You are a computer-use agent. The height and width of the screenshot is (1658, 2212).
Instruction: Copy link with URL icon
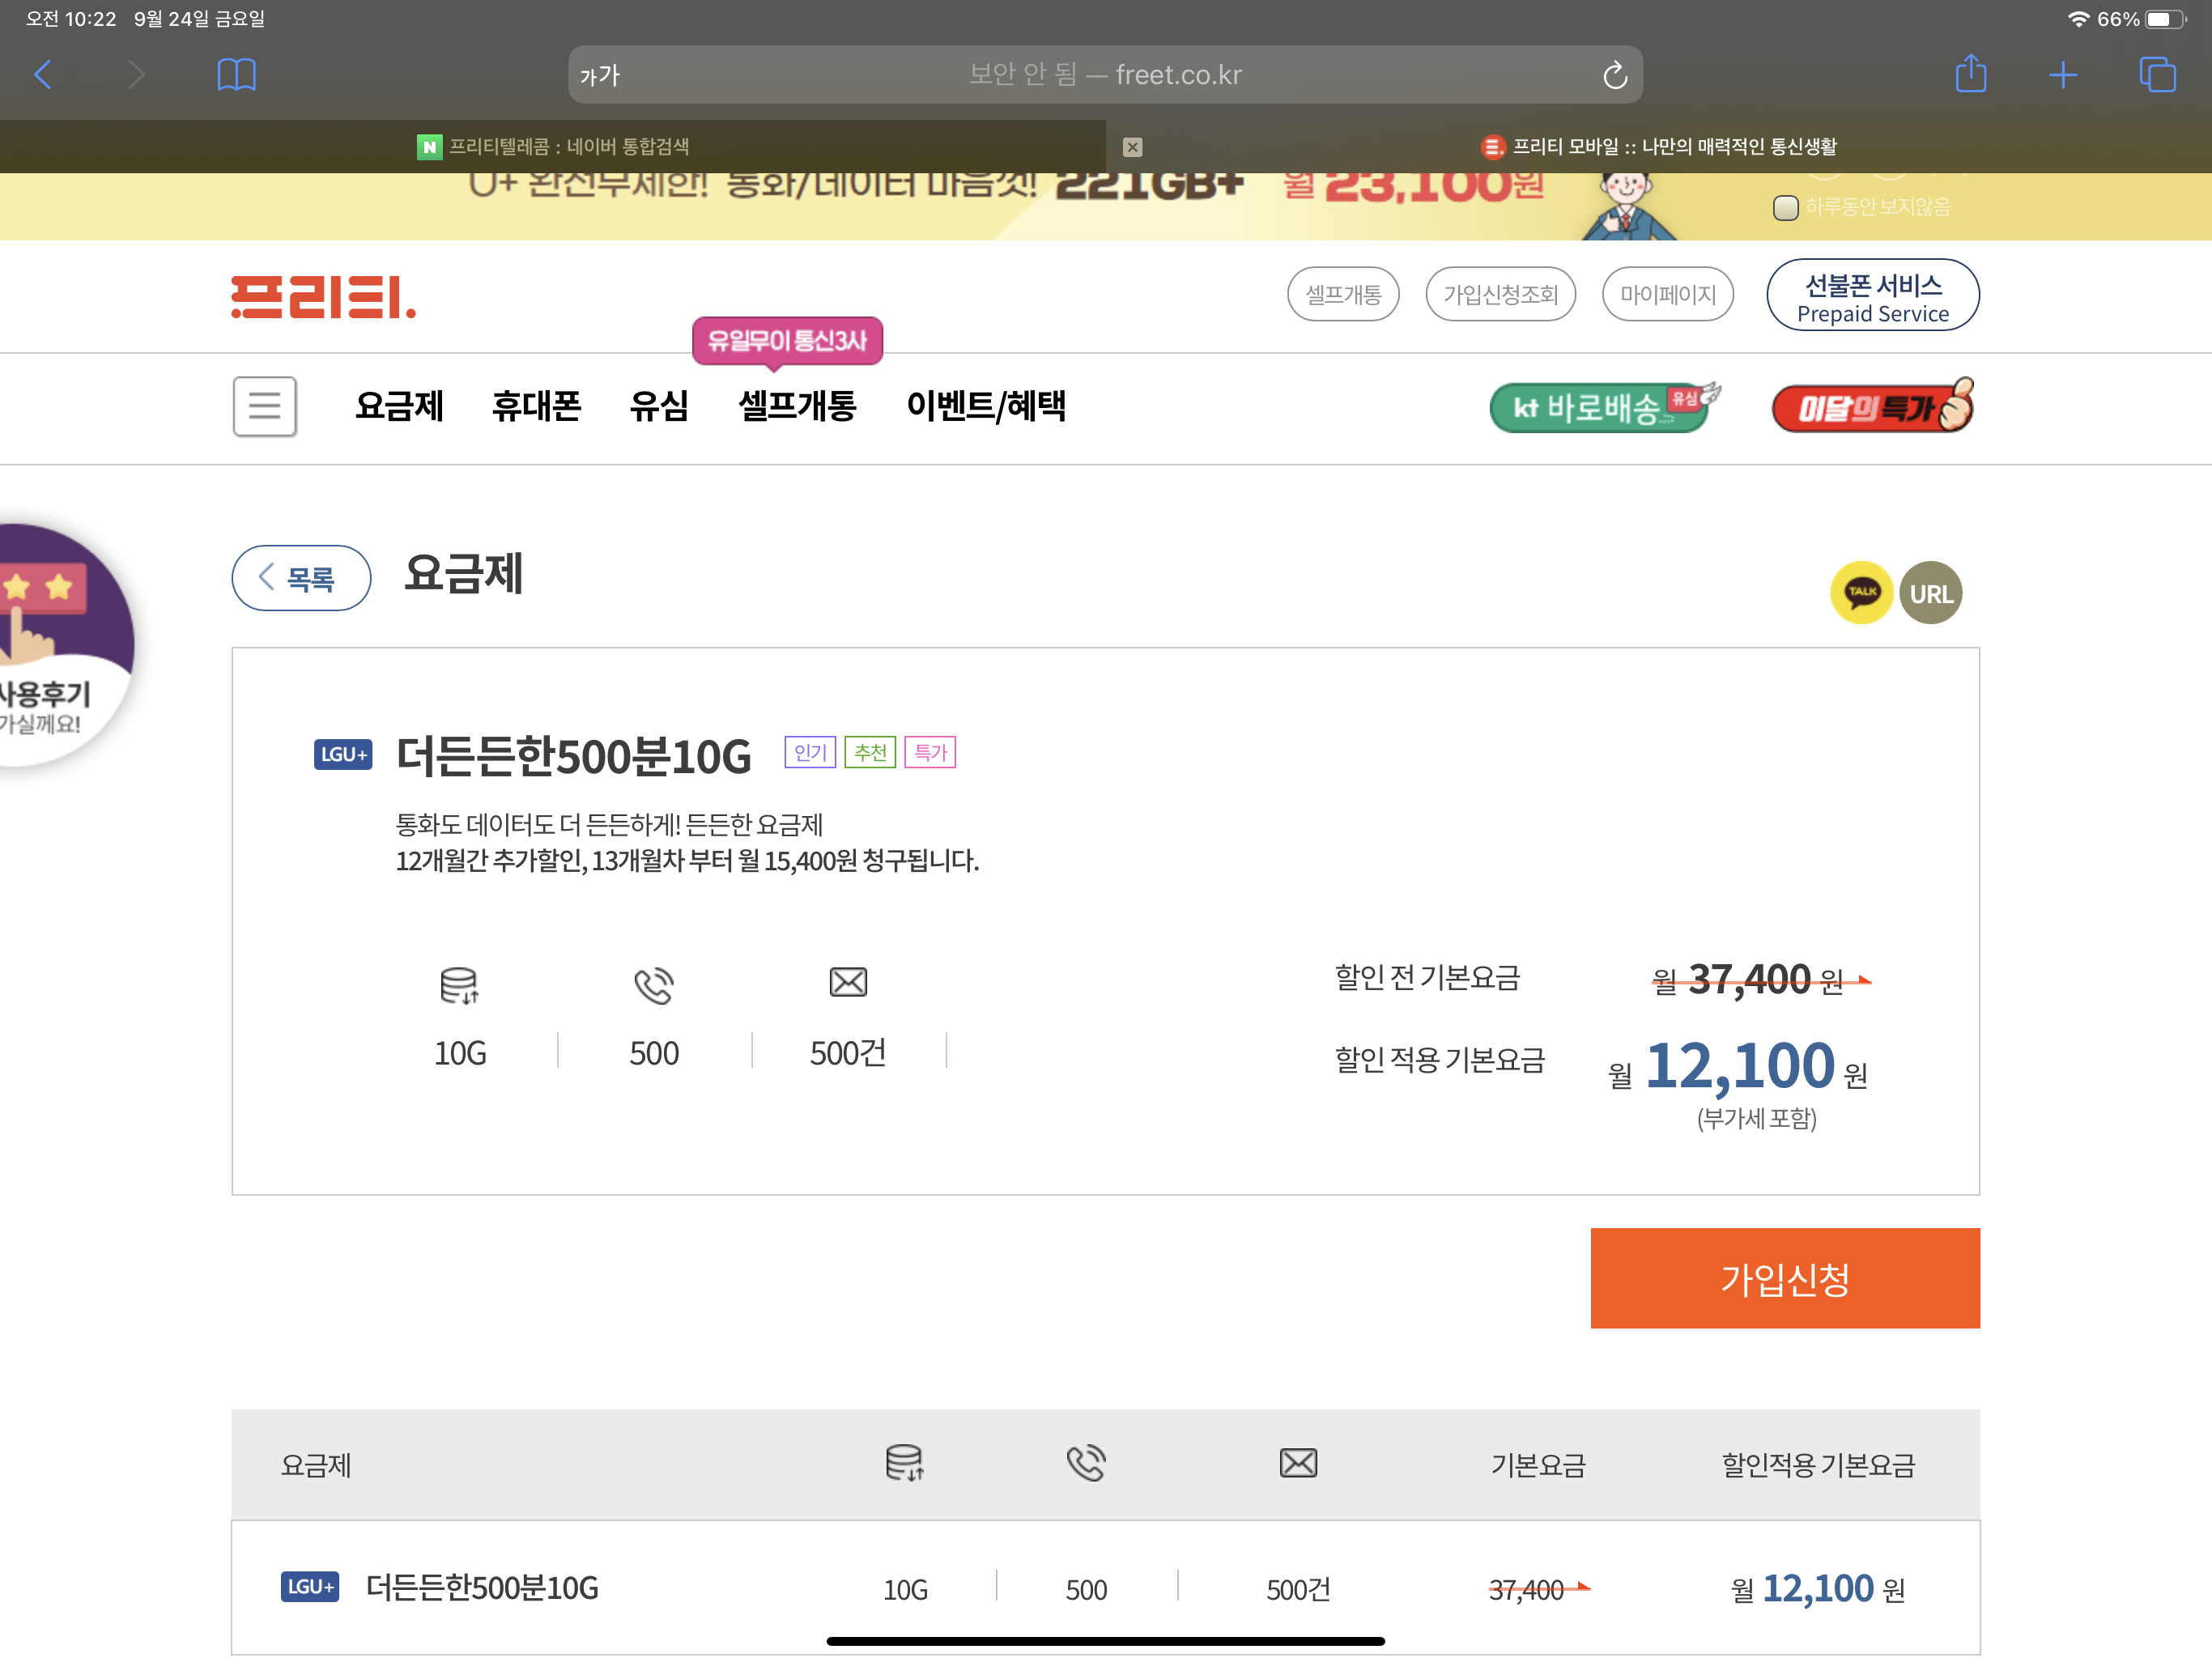[x=1930, y=593]
